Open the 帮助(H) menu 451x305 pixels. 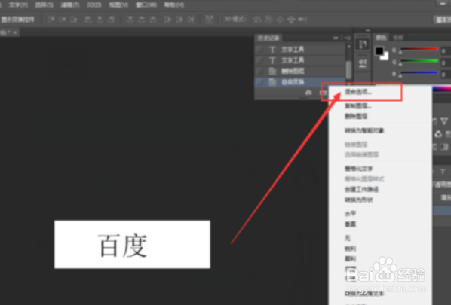tap(173, 5)
